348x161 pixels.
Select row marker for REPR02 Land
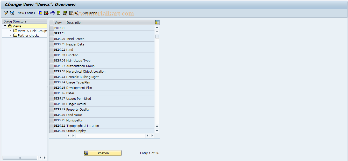52,50
